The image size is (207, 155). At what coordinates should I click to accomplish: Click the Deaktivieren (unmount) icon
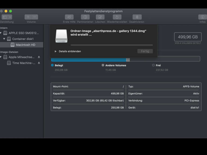click(137, 17)
